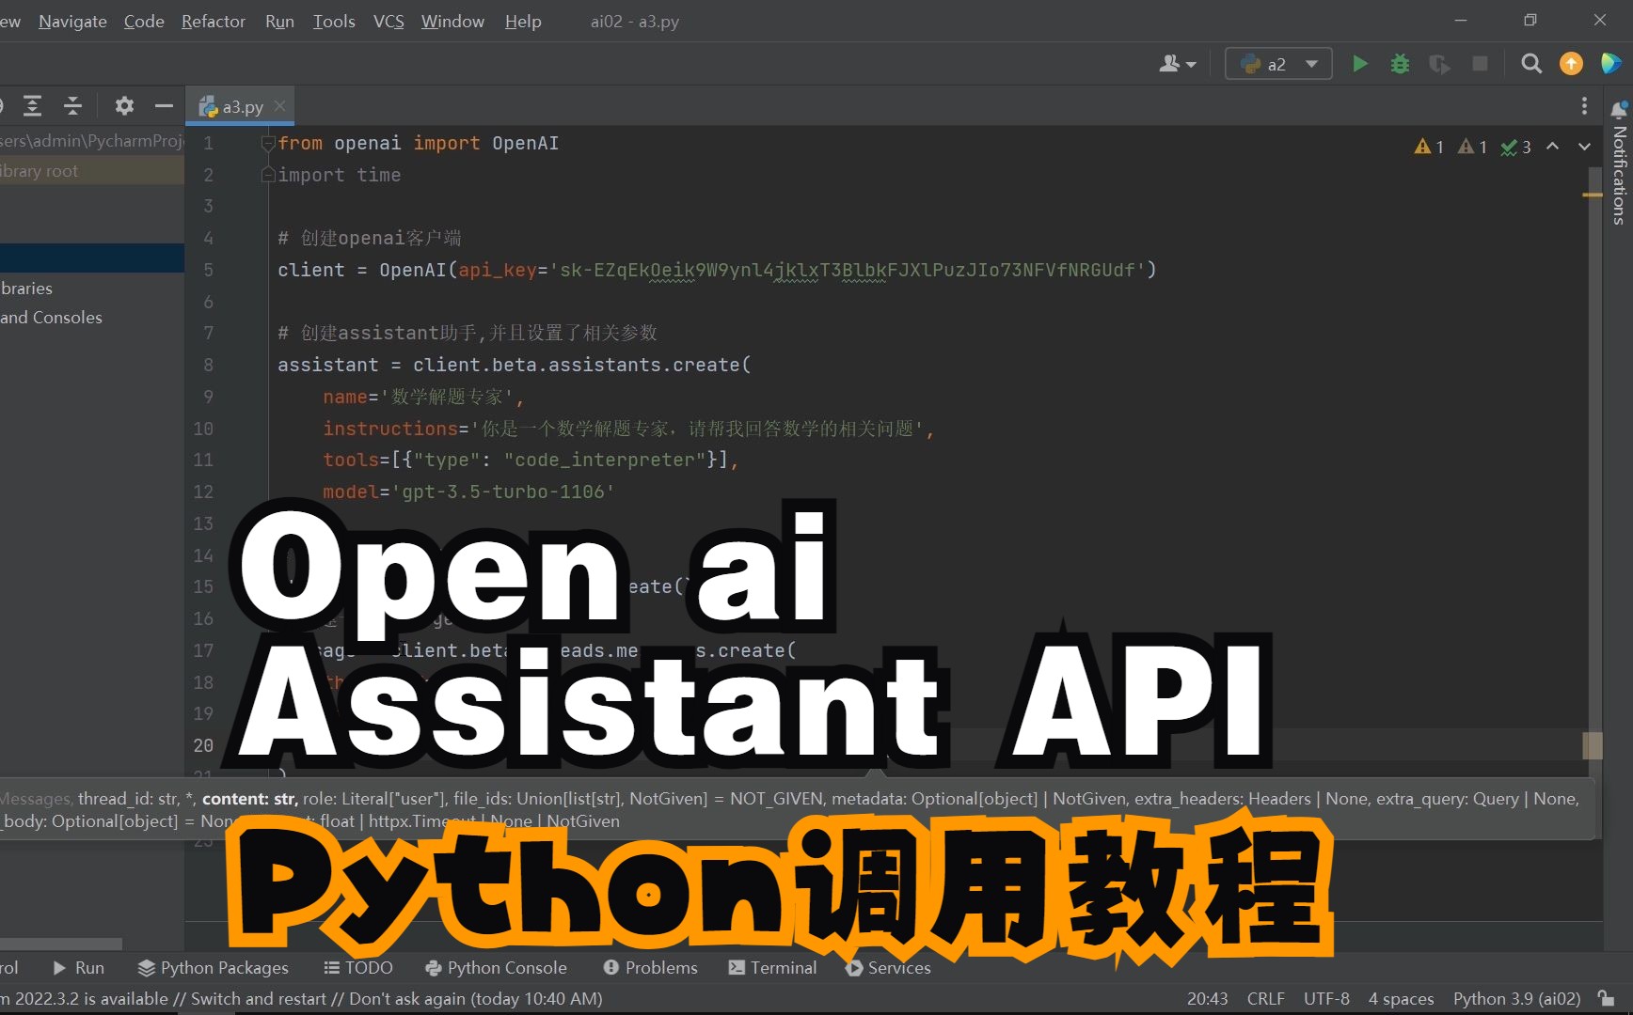This screenshot has height=1015, width=1633.
Task: Run the a2 configuration with the green play button
Action: tap(1359, 64)
